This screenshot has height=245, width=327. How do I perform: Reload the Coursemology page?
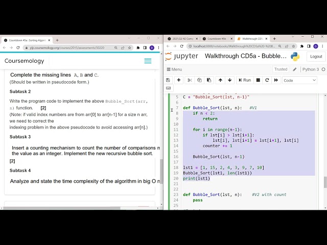[x=18, y=47]
